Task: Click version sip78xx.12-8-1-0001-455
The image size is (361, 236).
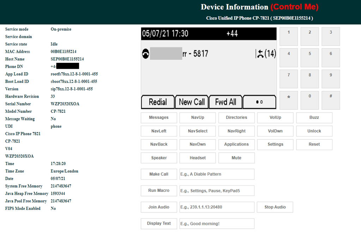Action: click(72, 89)
